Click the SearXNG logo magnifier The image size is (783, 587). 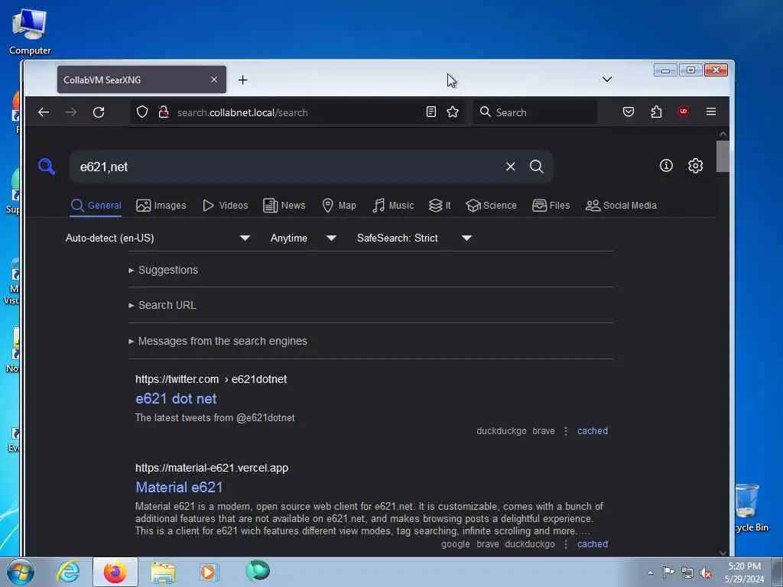coord(47,166)
